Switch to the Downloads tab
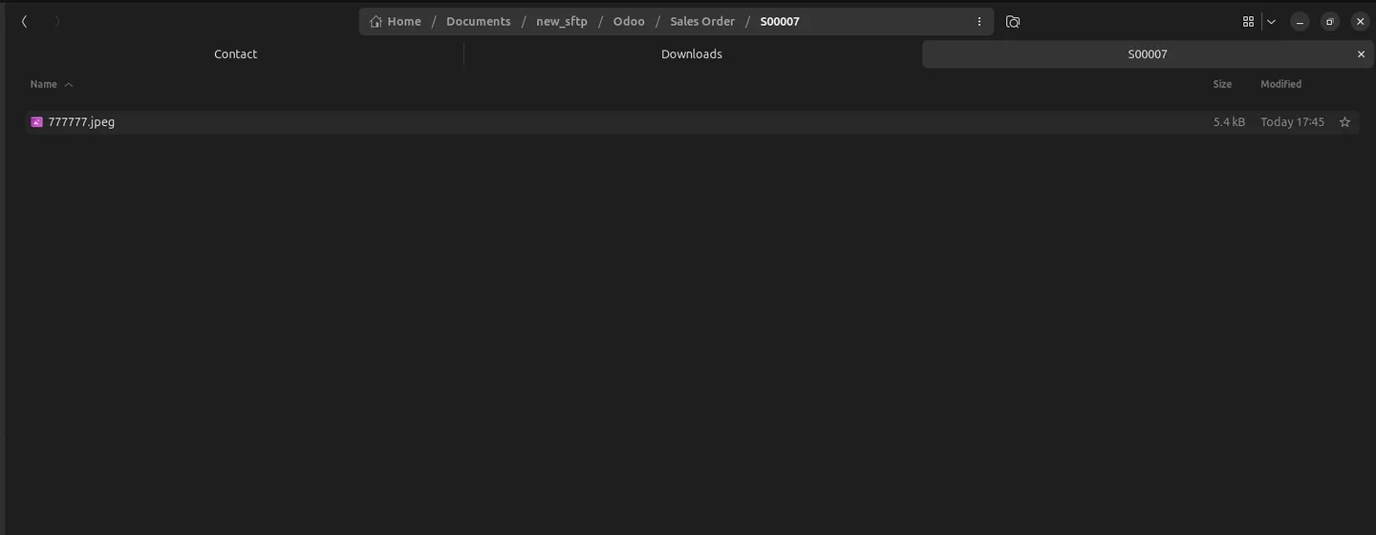This screenshot has height=535, width=1376. pos(692,54)
